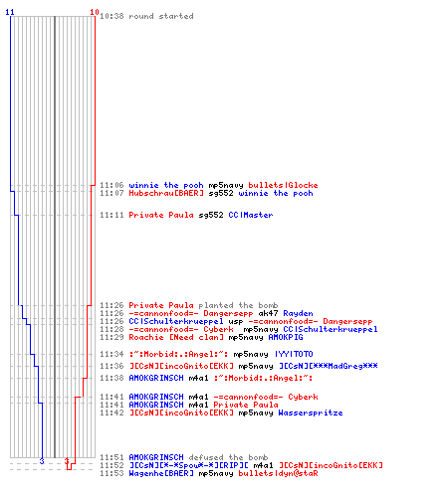The height and width of the screenshot is (497, 448).
Task: Select the '10:38 round started' log entry
Action: [146, 16]
